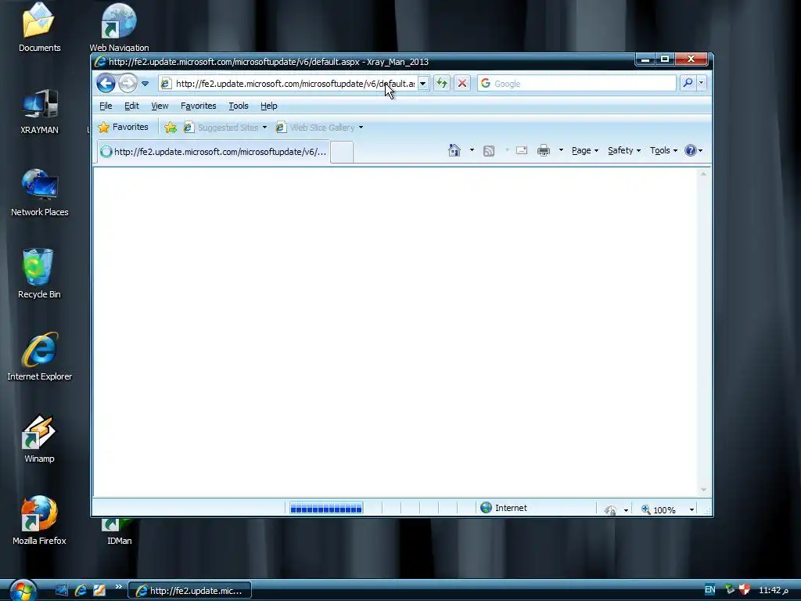The height and width of the screenshot is (601, 801).
Task: Select the Mozilla Firefox desktop shortcut
Action: coord(39,520)
